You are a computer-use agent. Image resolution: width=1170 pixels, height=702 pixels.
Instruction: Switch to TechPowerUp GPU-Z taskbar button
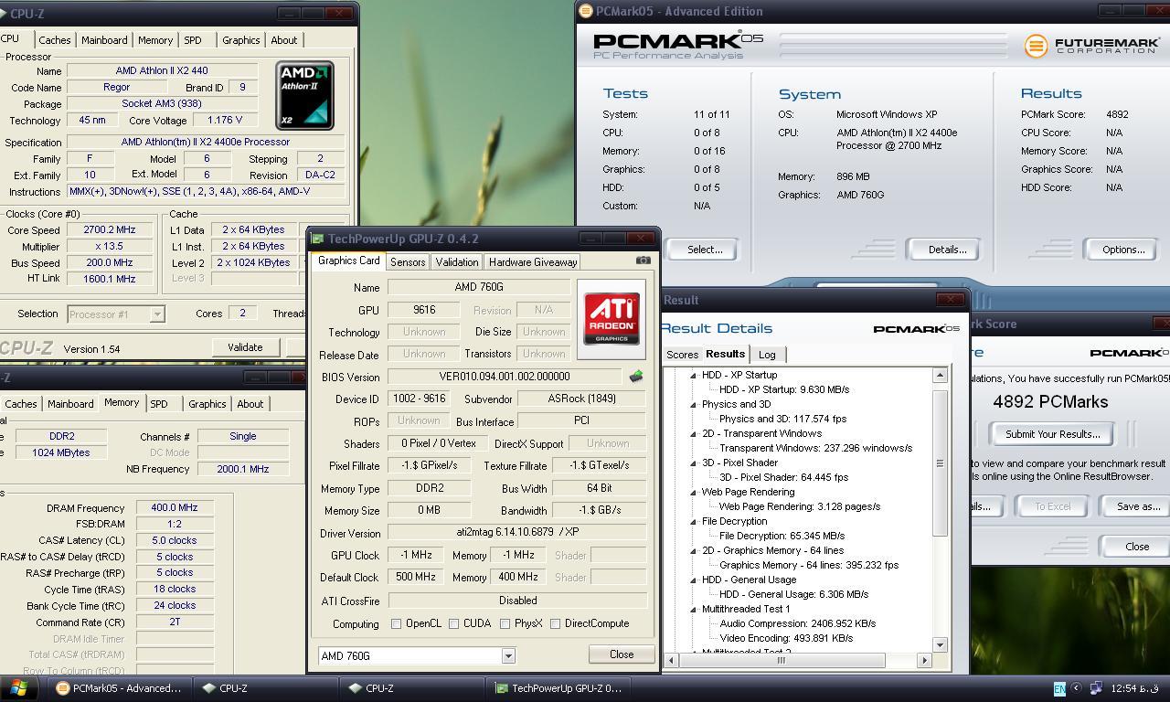click(x=558, y=688)
